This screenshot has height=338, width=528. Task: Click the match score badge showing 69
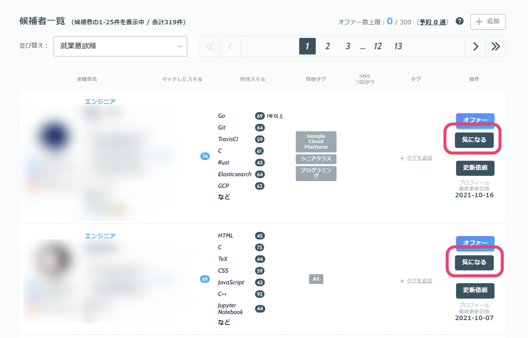205,279
